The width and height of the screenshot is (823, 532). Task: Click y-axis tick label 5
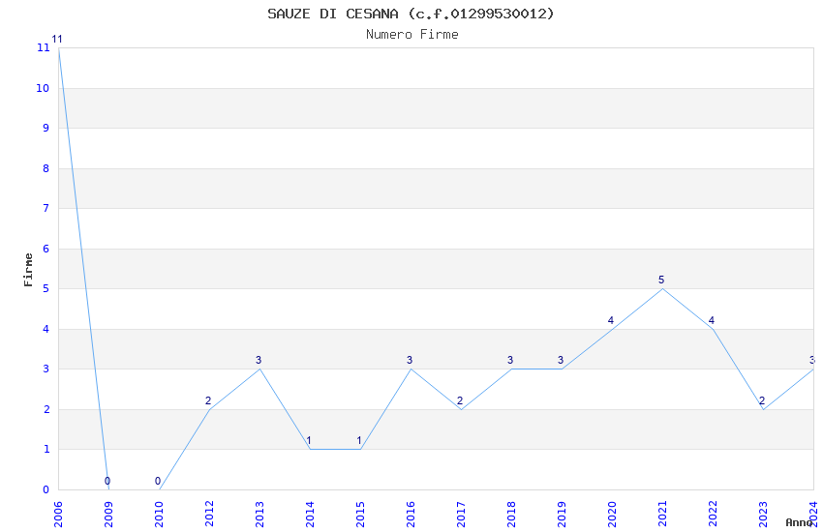46,289
